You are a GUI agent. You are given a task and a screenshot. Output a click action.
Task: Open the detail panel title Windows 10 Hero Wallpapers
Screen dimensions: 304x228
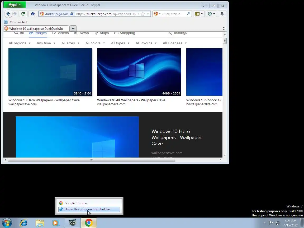tap(177, 137)
